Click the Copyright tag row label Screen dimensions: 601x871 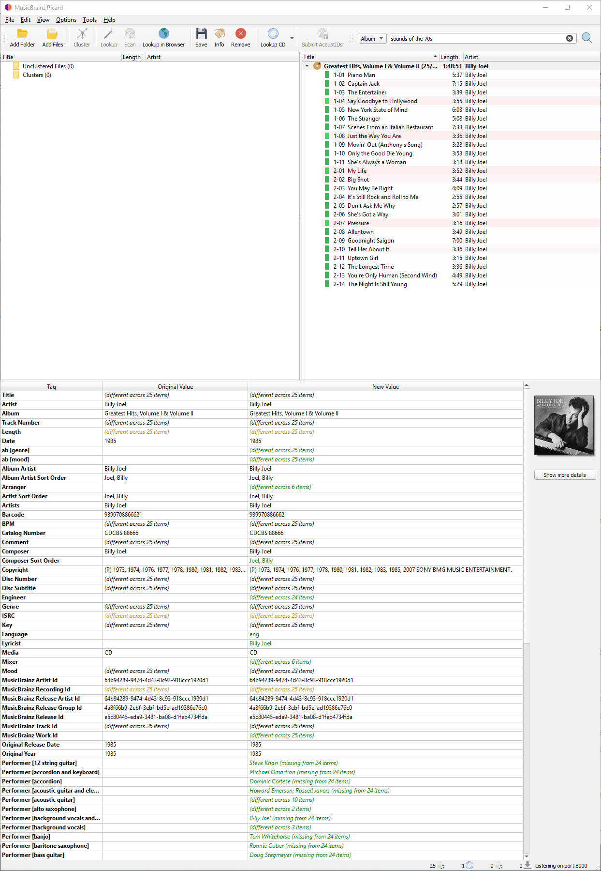(x=15, y=570)
